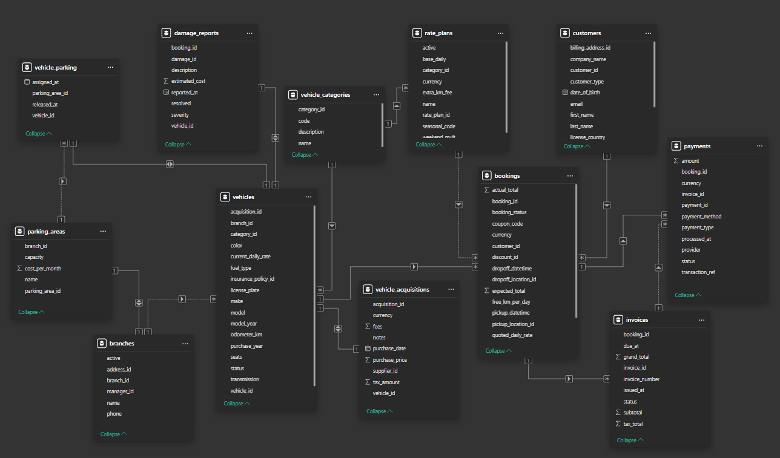Click the sigma icon next to purchase_price
The width and height of the screenshot is (780, 458).
(x=368, y=360)
